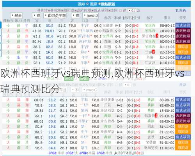Image resolution: width=195 pixels, height=156 pixels.
Task: Click away odds 15.51 on Sweden 21-03-31 row
Action: click(39, 110)
